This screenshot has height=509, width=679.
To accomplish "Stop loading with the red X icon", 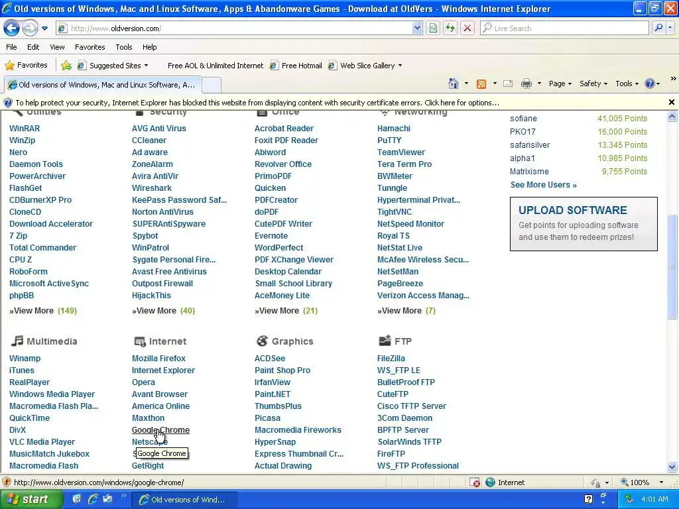I will [x=467, y=28].
